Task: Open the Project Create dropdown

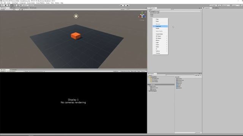Action: click(x=150, y=75)
